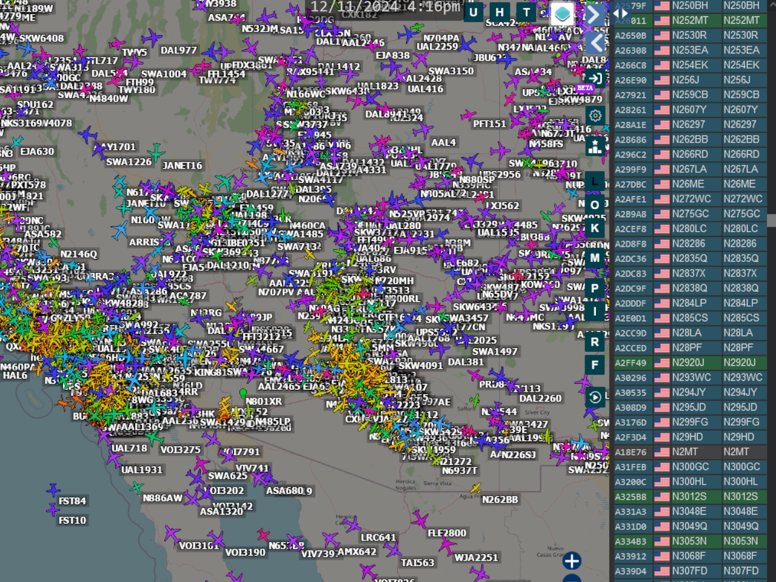The height and width of the screenshot is (582, 776).
Task: Click the right chevron sidebar button
Action: point(594,14)
